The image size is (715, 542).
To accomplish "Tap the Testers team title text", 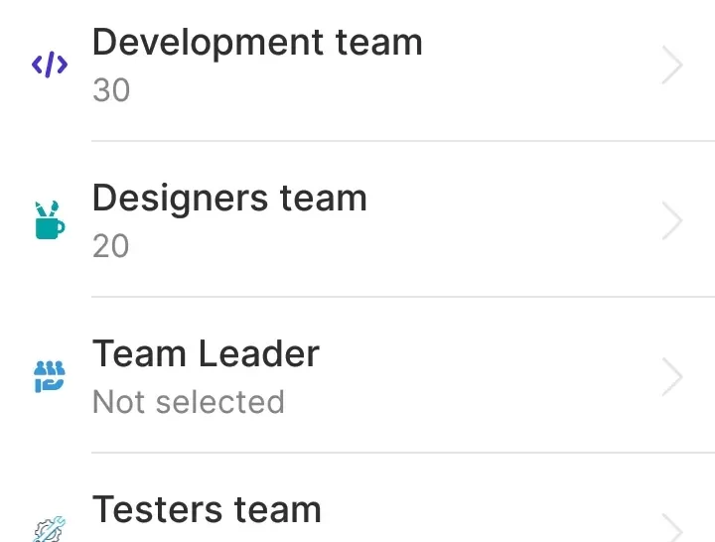I will pos(207,510).
